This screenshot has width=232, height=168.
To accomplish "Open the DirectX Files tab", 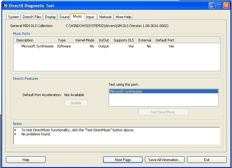I will click(x=32, y=17).
